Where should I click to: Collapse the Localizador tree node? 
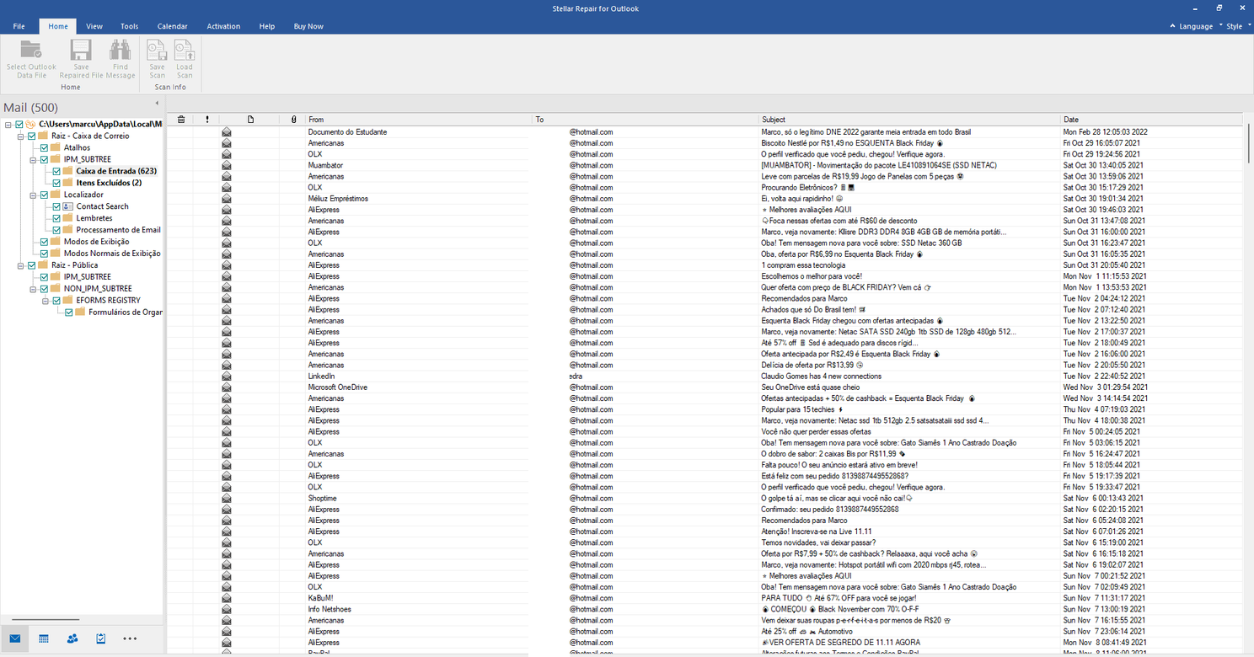click(x=32, y=195)
